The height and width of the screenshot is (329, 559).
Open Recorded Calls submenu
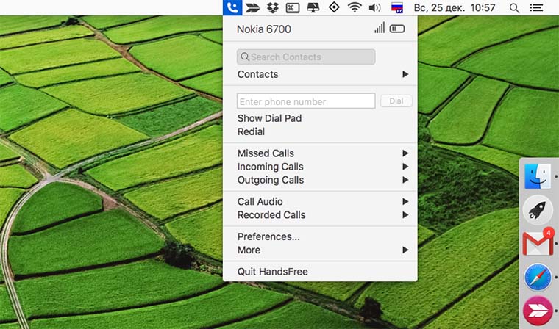point(320,215)
